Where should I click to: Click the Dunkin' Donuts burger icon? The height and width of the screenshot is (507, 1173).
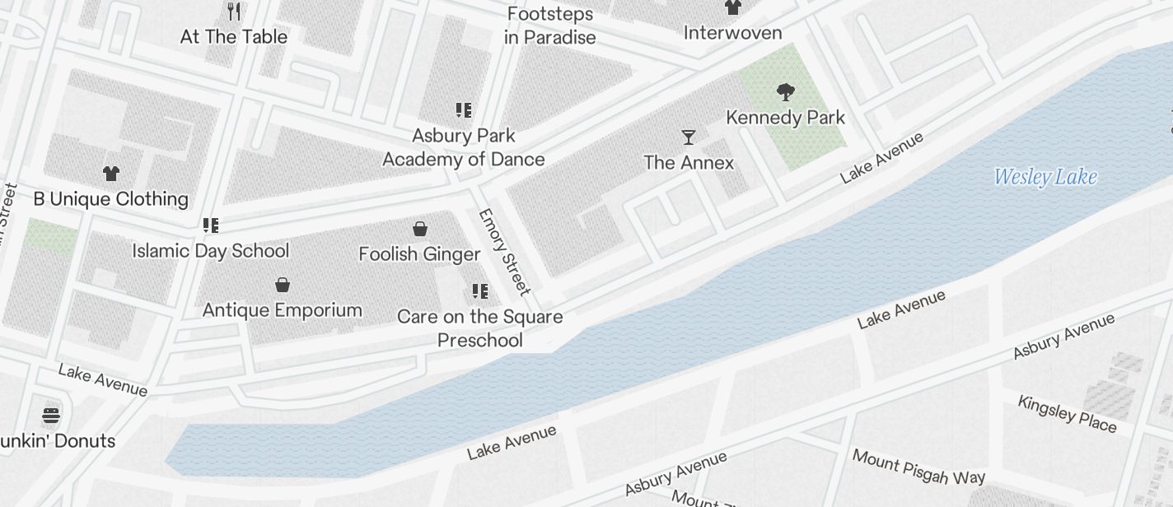[x=51, y=414]
